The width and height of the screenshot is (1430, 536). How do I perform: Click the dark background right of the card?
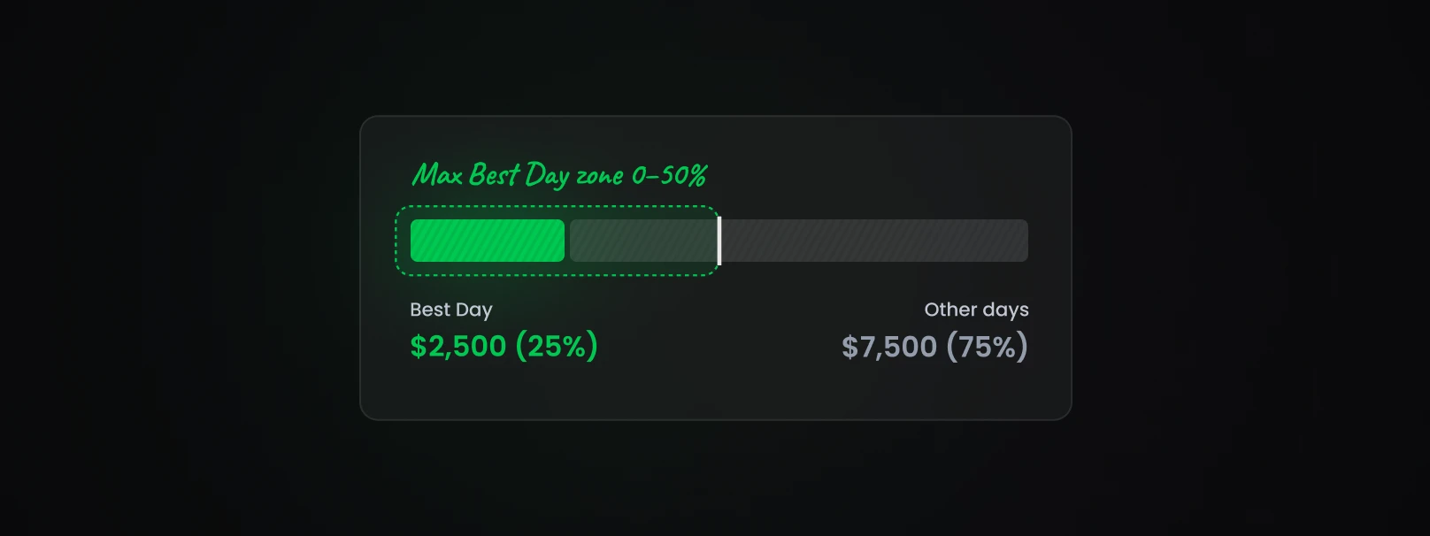(1248, 265)
